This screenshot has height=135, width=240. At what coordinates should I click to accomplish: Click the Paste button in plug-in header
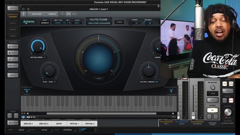click(x=74, y=14)
